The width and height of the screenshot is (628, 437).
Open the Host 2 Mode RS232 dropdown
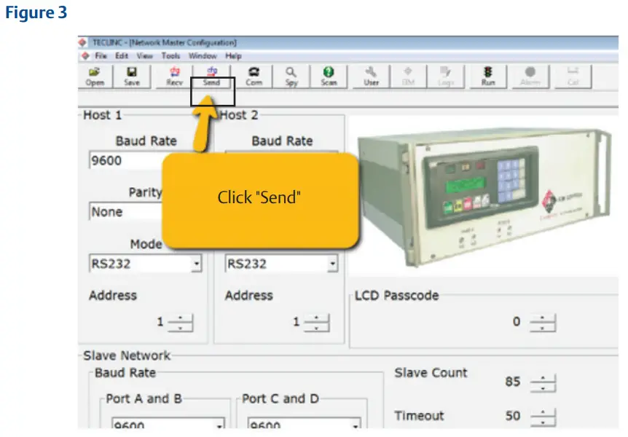coord(334,264)
